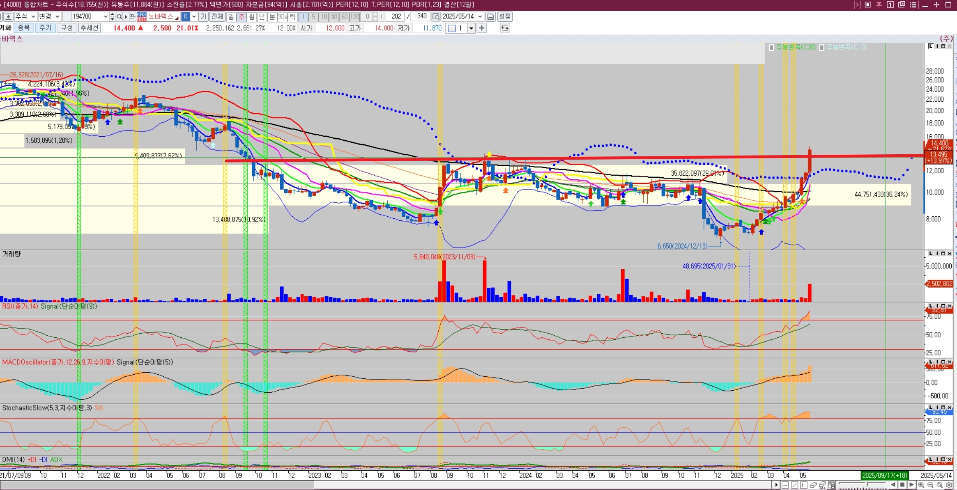Open the date 2025/05/14 dropdown
This screenshot has width=957, height=490.
pos(480,17)
